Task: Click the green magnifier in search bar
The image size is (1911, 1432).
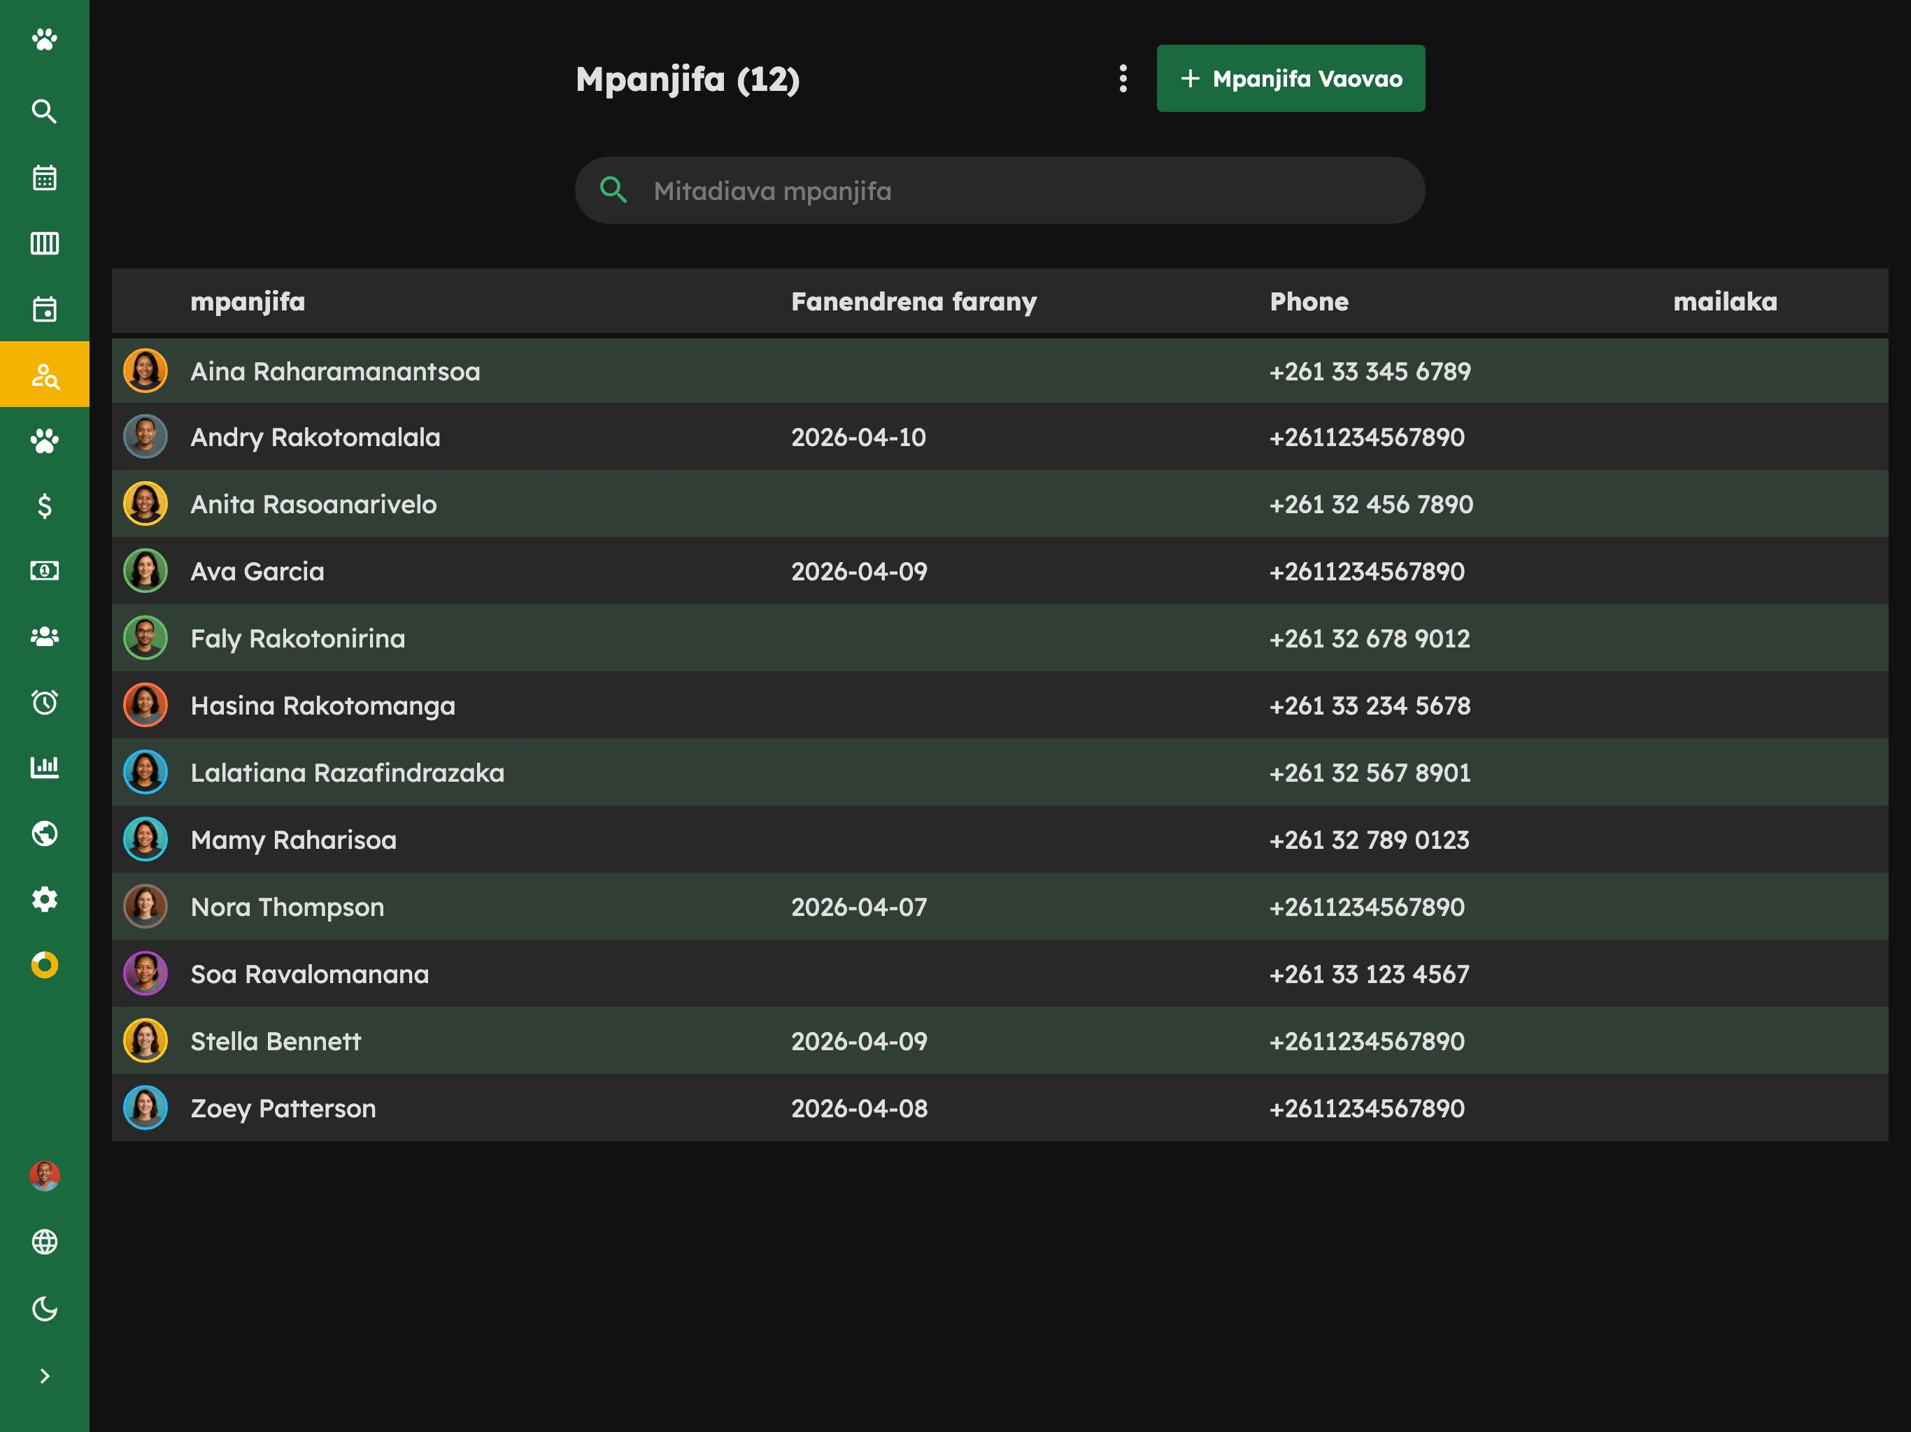Action: coord(613,190)
